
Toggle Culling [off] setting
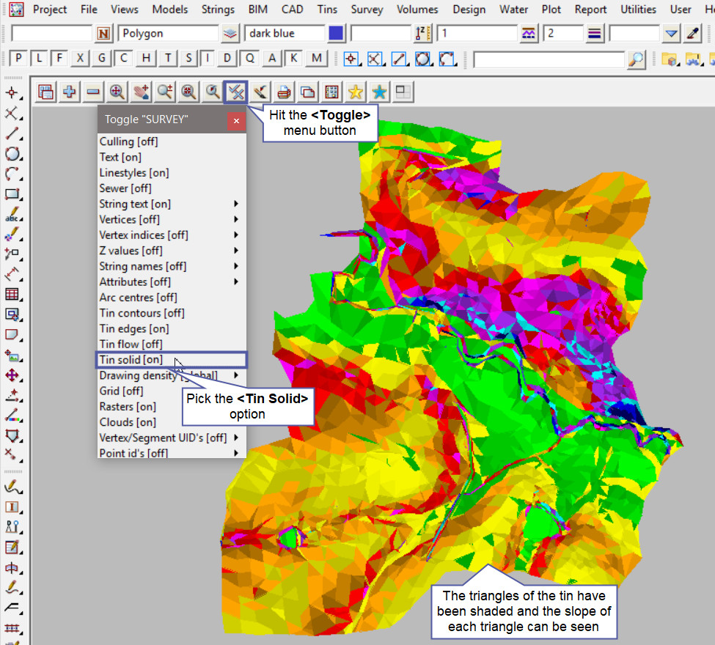(x=128, y=141)
